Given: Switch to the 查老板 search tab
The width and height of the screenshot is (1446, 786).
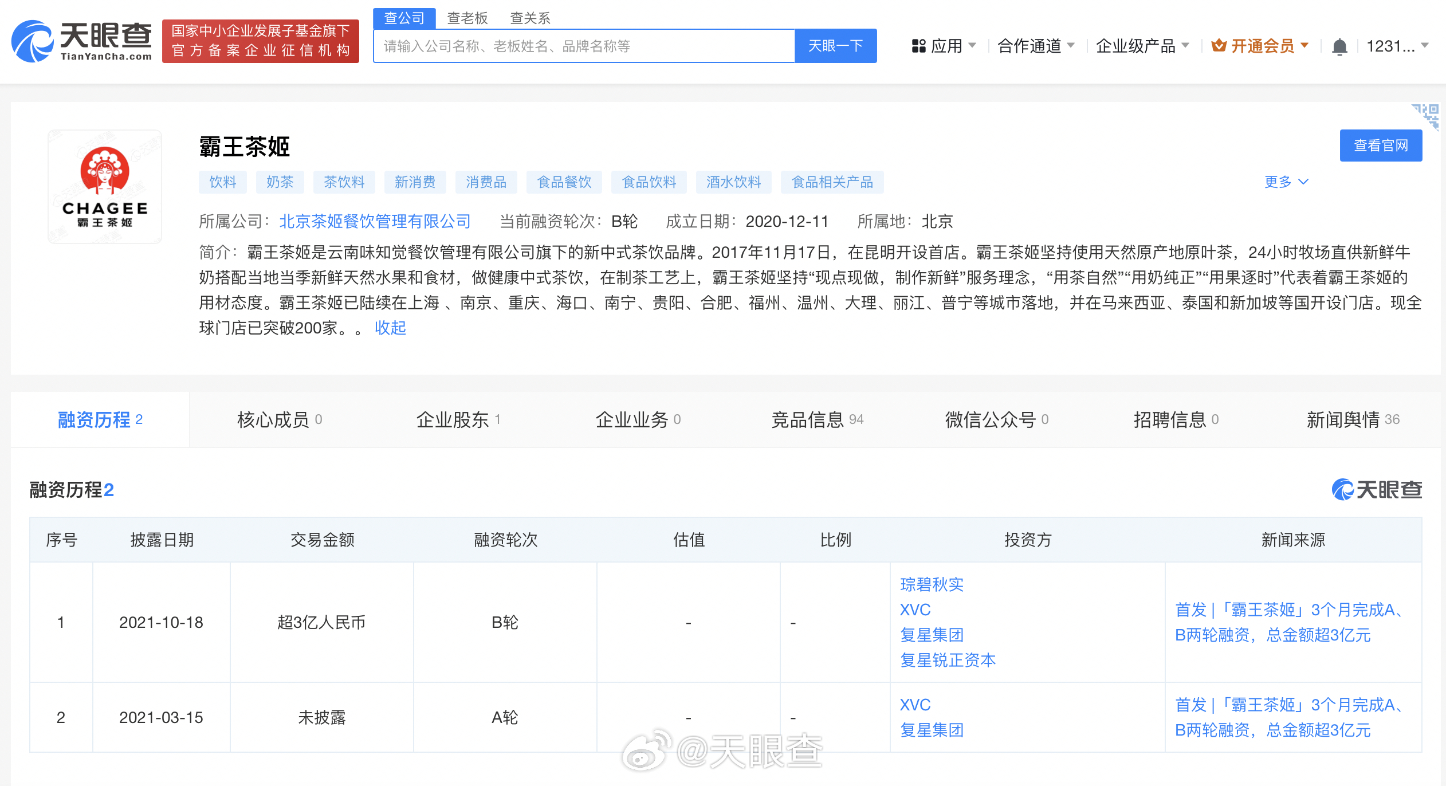Looking at the screenshot, I should coord(467,18).
